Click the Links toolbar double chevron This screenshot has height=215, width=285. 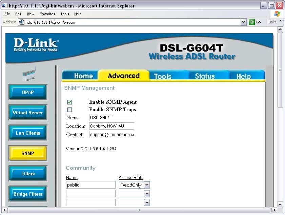pos(281,21)
